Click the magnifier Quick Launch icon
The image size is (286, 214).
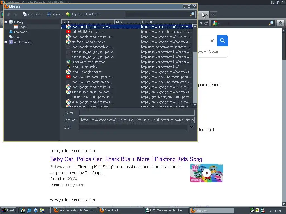point(42,210)
